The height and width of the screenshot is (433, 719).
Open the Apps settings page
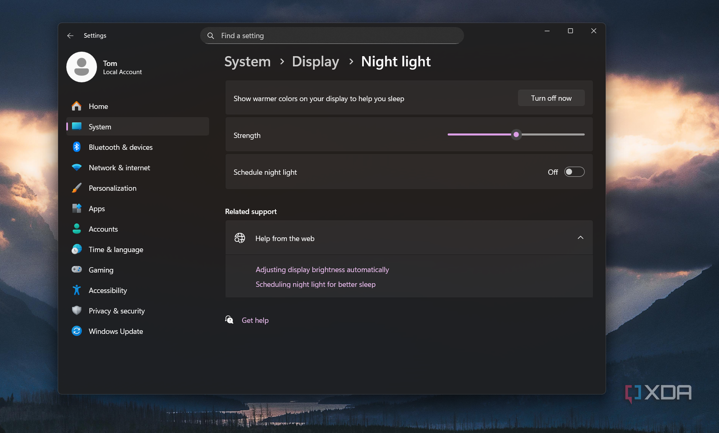click(x=138, y=208)
